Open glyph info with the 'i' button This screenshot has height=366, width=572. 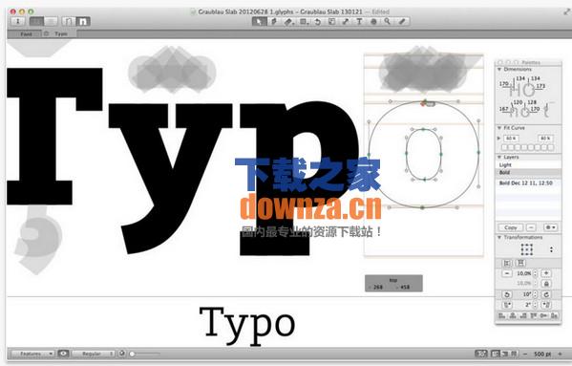(18, 22)
